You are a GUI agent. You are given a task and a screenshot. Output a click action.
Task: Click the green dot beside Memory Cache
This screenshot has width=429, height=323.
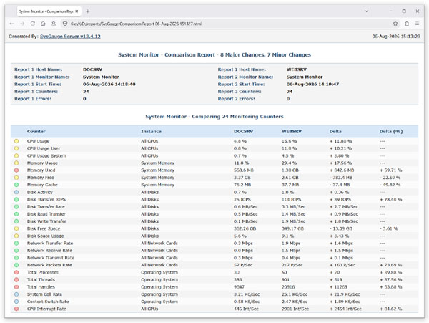point(16,185)
